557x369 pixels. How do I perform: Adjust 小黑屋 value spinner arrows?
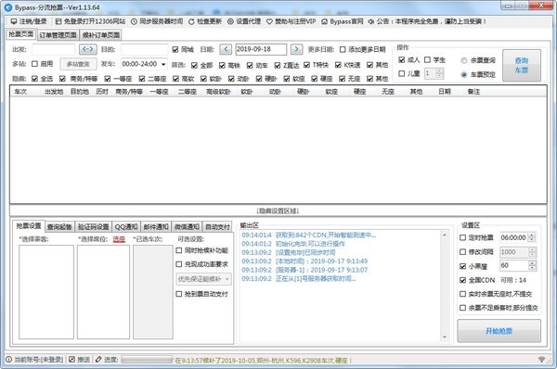tap(532, 266)
